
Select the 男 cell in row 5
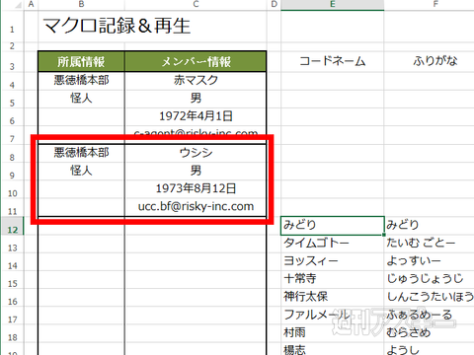click(196, 100)
